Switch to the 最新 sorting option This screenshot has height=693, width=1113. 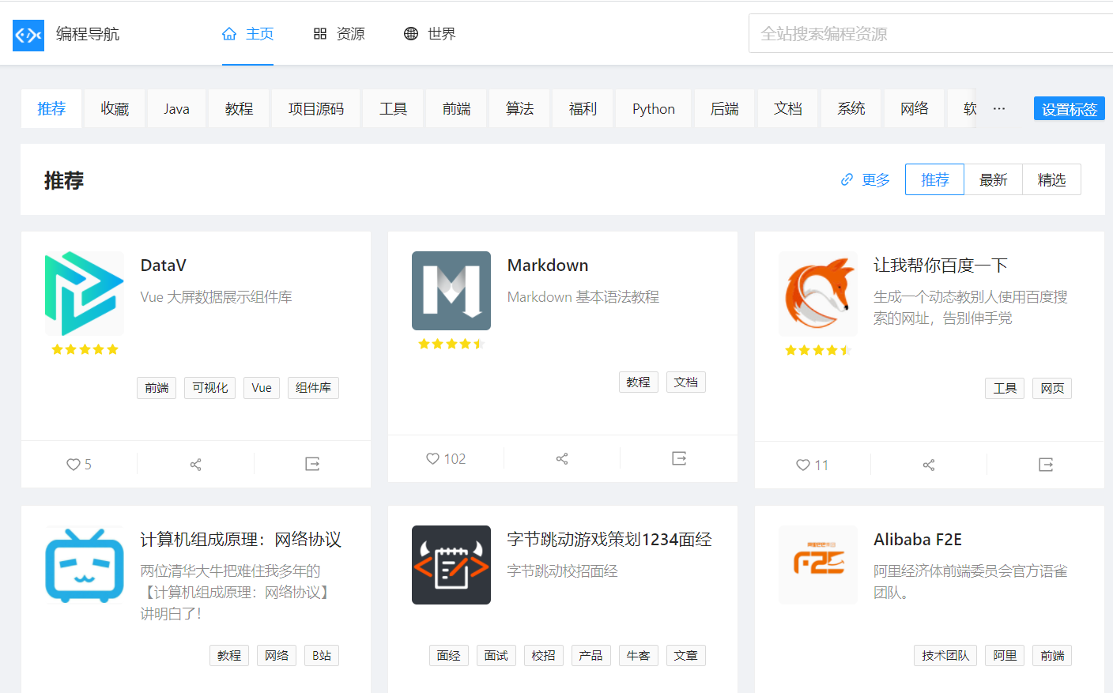tap(993, 179)
